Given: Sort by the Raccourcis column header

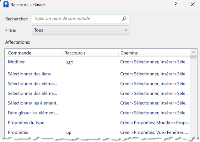Looking at the screenshot, I should click(90, 53).
